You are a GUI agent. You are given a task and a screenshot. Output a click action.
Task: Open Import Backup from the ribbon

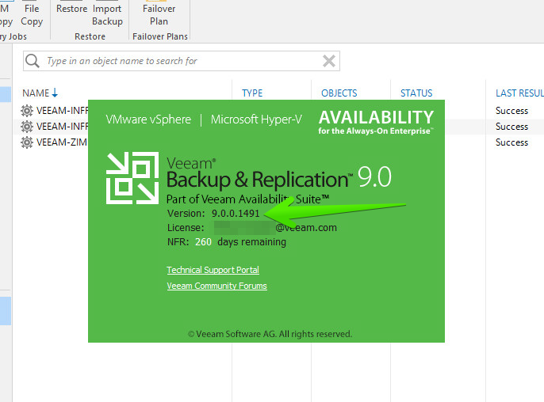coord(107,14)
